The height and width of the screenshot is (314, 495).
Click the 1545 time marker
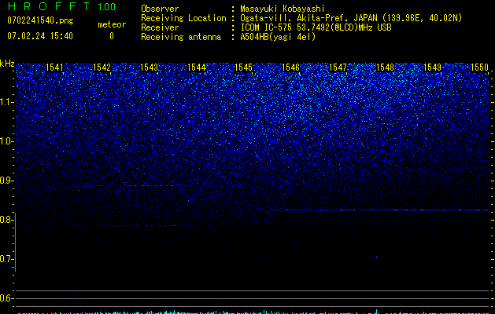click(243, 68)
